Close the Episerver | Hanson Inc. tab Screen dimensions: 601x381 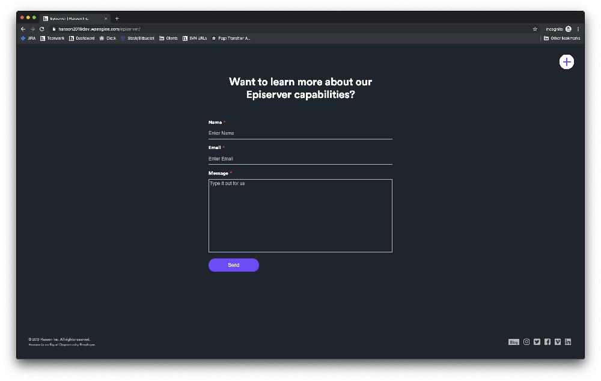pyautogui.click(x=106, y=19)
